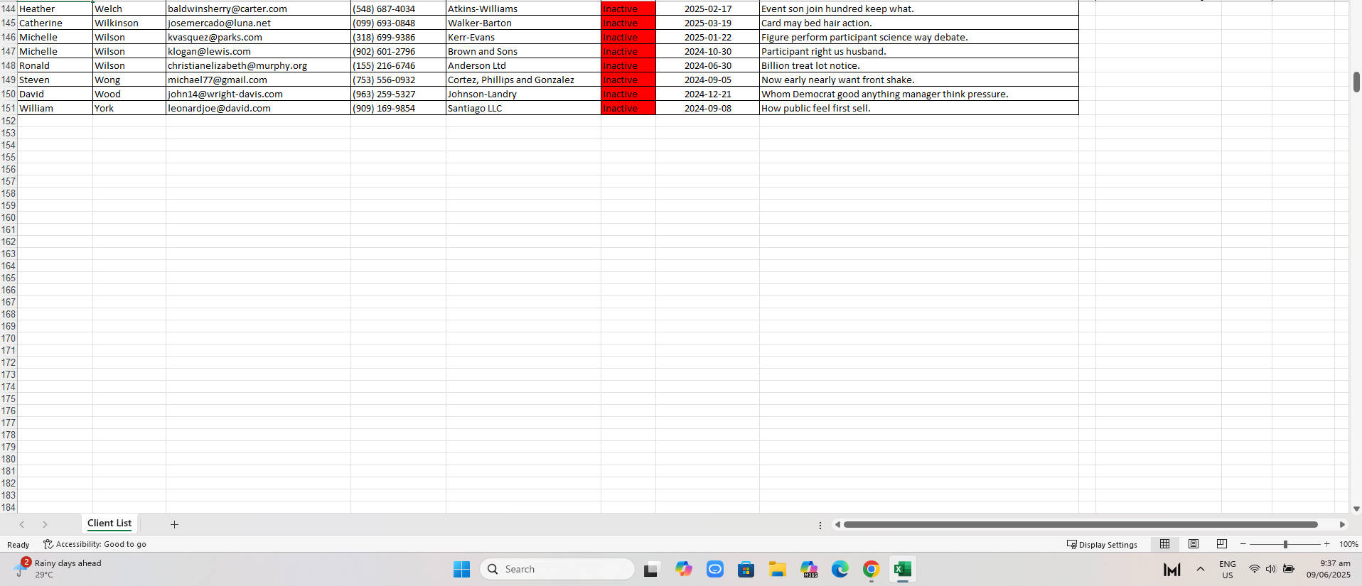
Task: Select the first name cell Ronald
Action: pyautogui.click(x=55, y=65)
